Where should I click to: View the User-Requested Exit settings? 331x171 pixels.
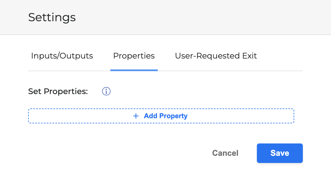tap(216, 56)
